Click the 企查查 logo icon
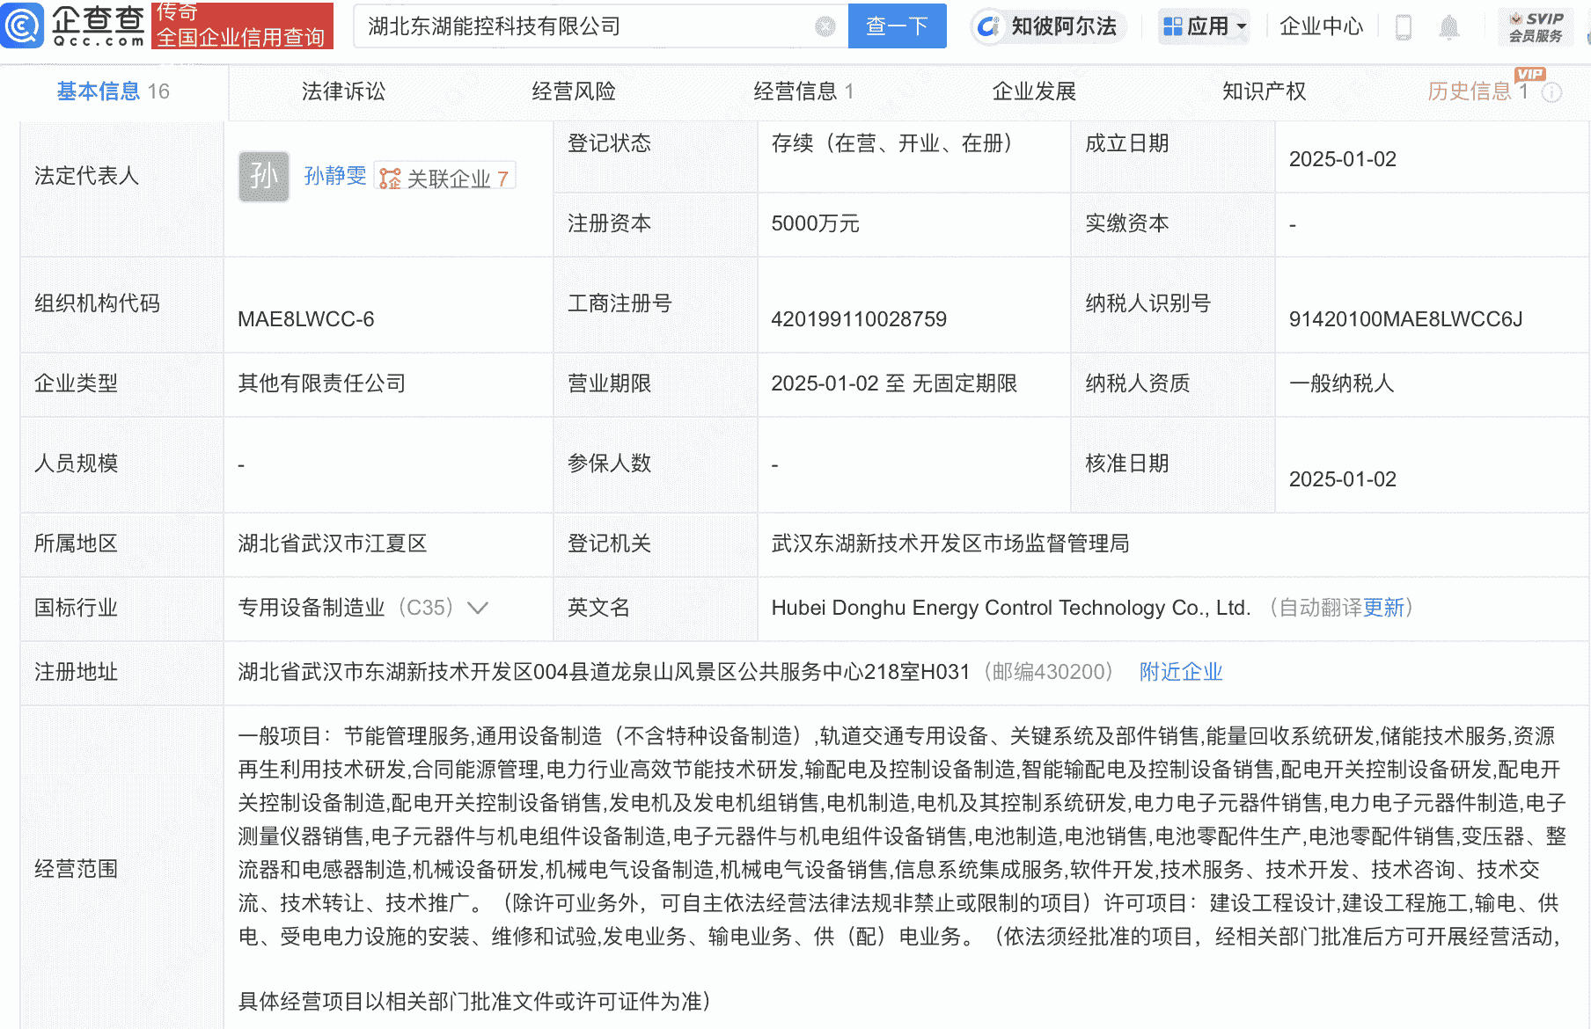Viewport: 1591px width, 1029px height. click(x=24, y=26)
